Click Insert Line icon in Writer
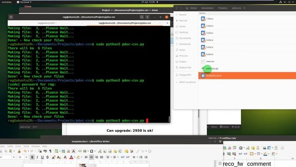This screenshot has width=296, height=167. click(138, 151)
